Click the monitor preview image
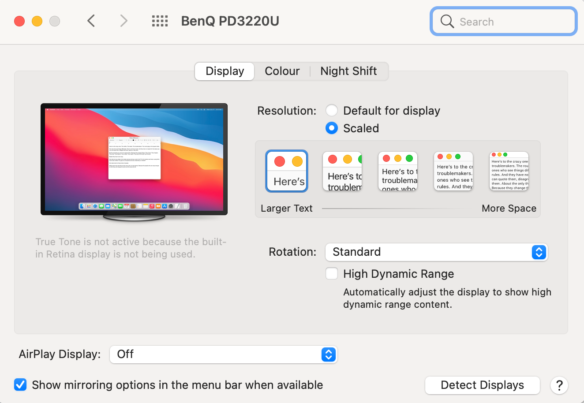The height and width of the screenshot is (403, 584). 134,162
